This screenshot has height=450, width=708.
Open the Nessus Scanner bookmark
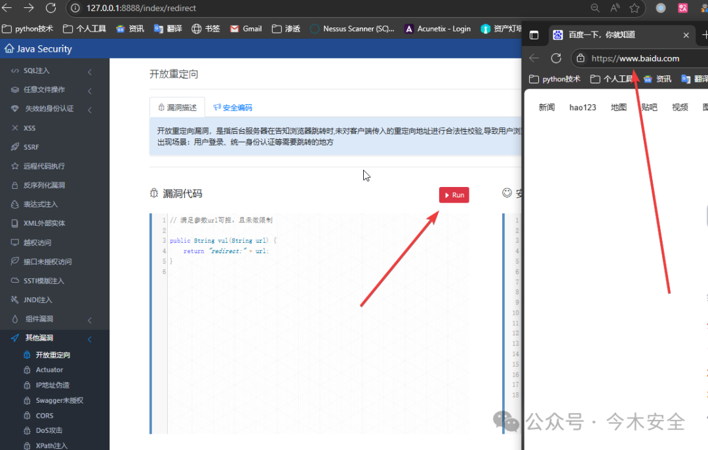[352, 28]
